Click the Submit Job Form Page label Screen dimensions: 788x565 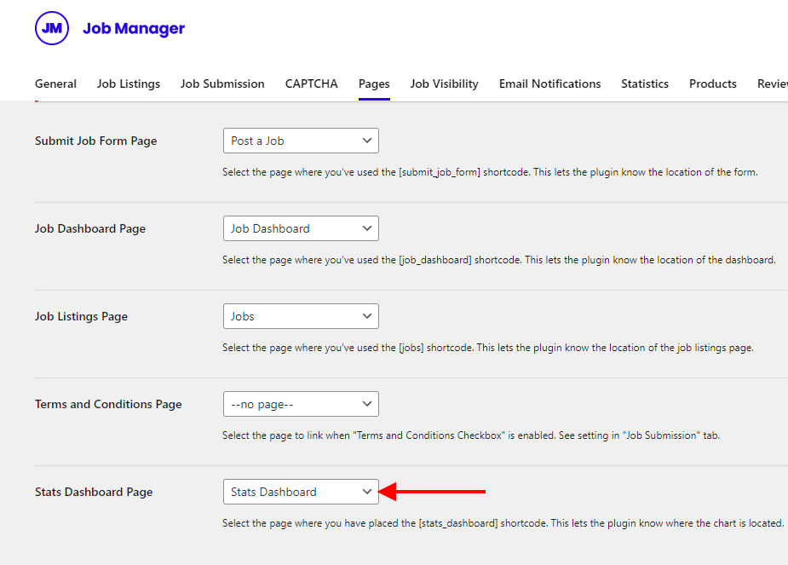(95, 141)
